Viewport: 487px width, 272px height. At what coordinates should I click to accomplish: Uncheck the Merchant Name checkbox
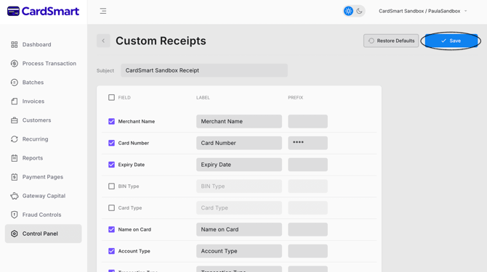[x=111, y=121]
